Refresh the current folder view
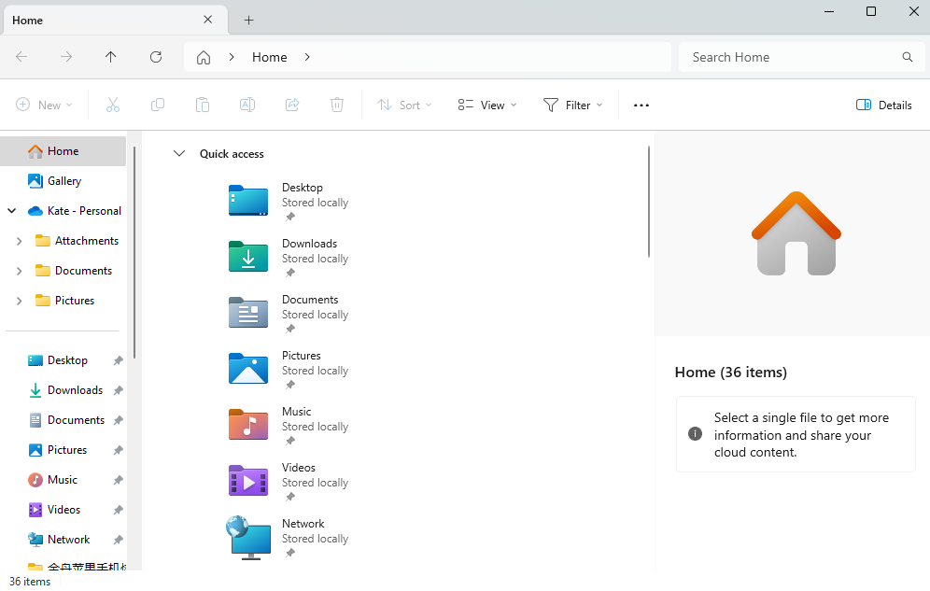The height and width of the screenshot is (591, 930). pyautogui.click(x=156, y=57)
